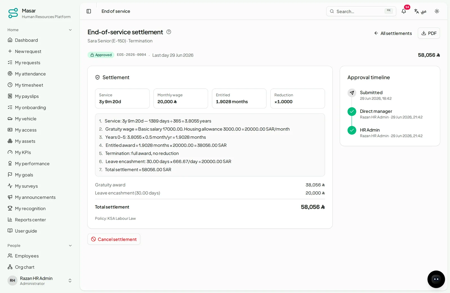Select settlement ID EOS-2026-0004

(x=131, y=55)
